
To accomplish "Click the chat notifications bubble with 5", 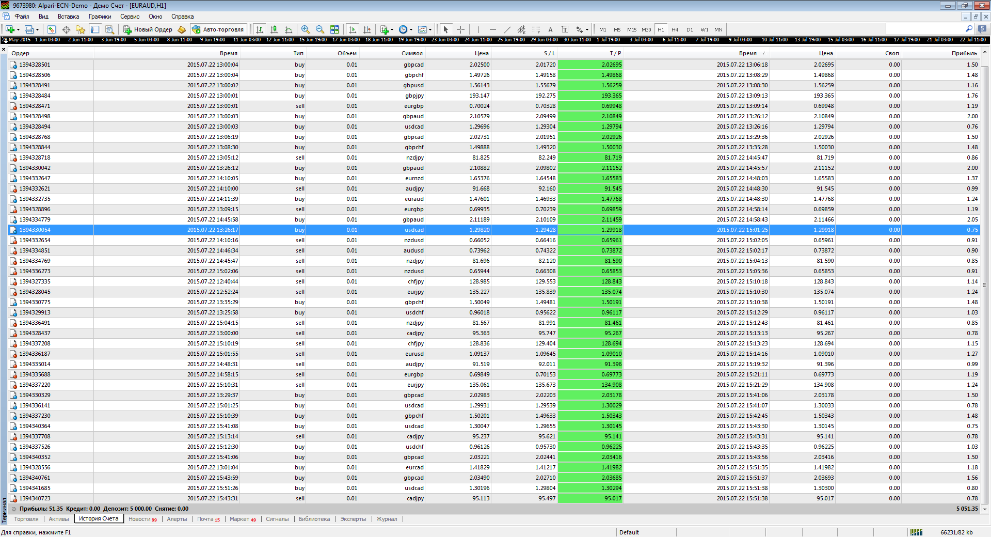I will tap(982, 29).
